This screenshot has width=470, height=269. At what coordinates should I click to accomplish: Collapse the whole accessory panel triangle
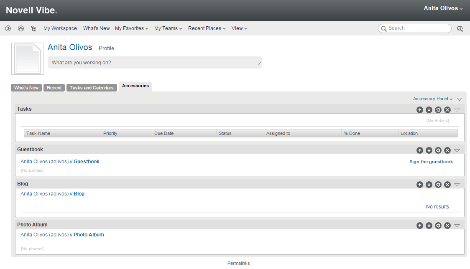pos(460,99)
